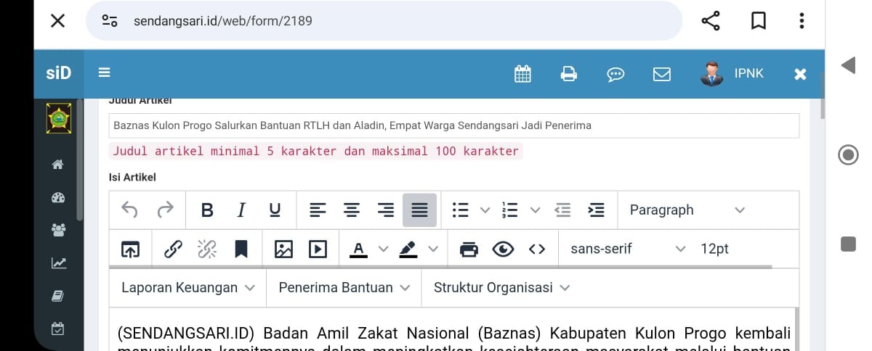
Task: Bookmark this page in browser
Action: (x=759, y=21)
